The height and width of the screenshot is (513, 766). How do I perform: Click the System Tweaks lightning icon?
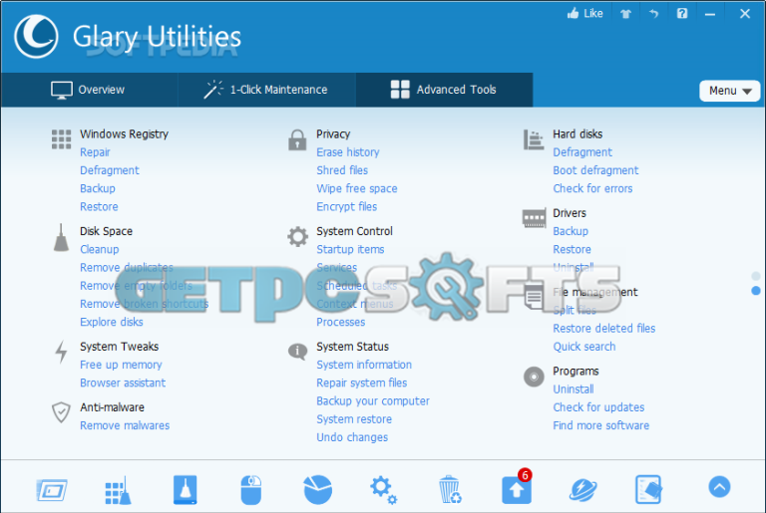pos(61,352)
